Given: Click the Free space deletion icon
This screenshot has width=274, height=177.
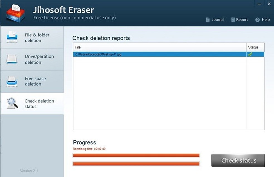Looking at the screenshot, I should (12, 81).
